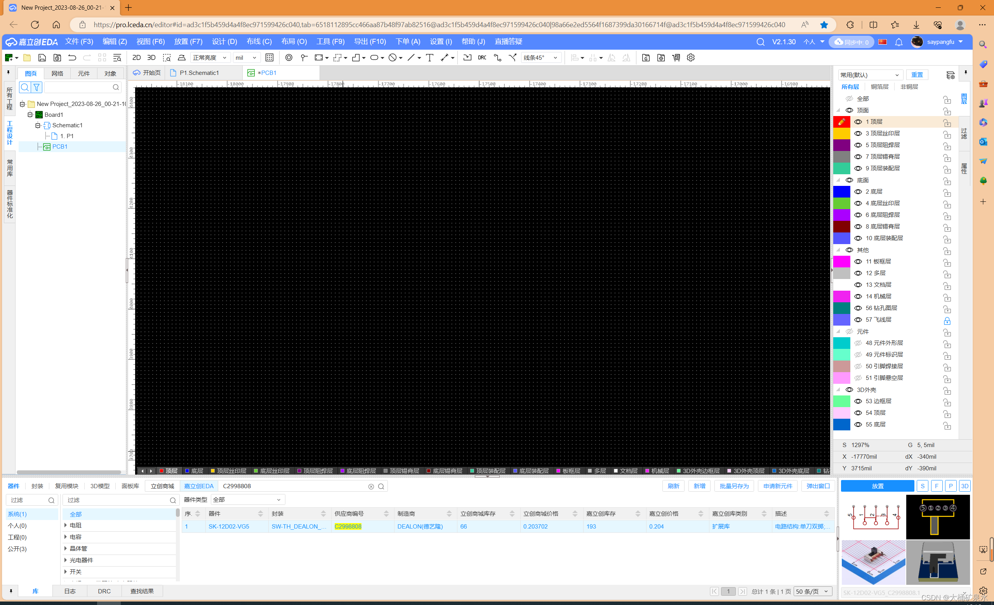Open the toolbar settings gear icon
This screenshot has width=994, height=605.
691,58
